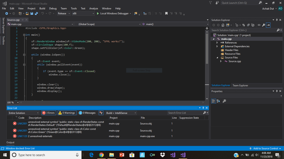Open the Debug menu
The image size is (284, 159).
click(x=53, y=8)
